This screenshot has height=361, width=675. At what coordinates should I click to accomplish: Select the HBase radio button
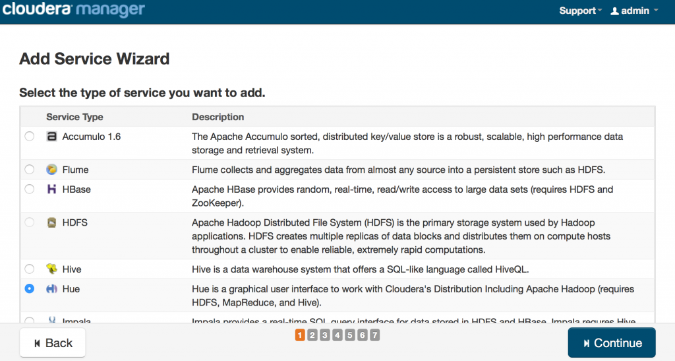[x=30, y=189]
